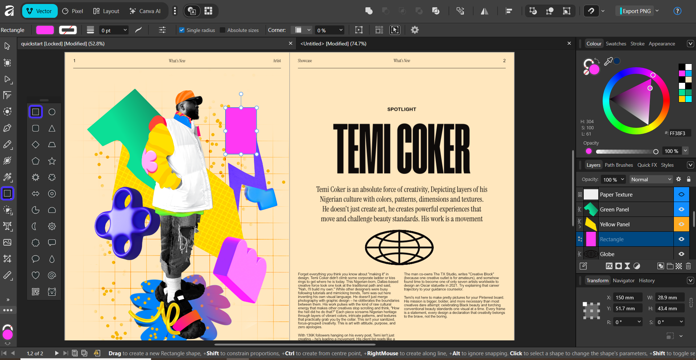The image size is (696, 360).
Task: Click the color picker eyedropper icon
Action: [x=608, y=61]
